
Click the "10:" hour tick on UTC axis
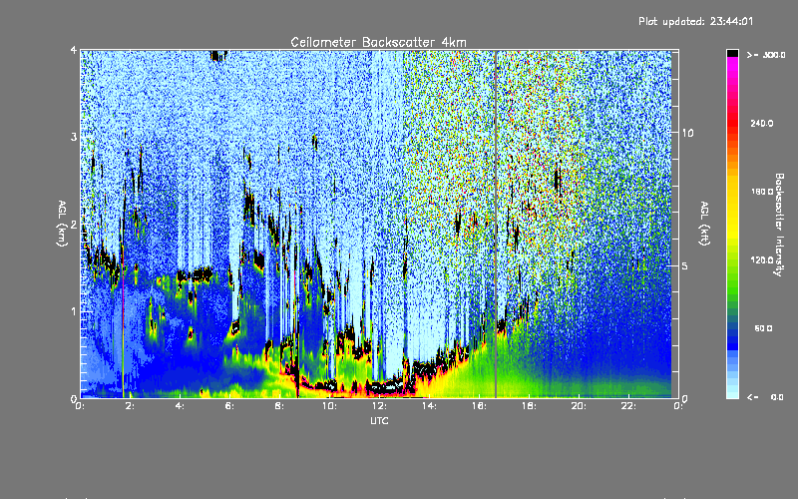(x=329, y=406)
